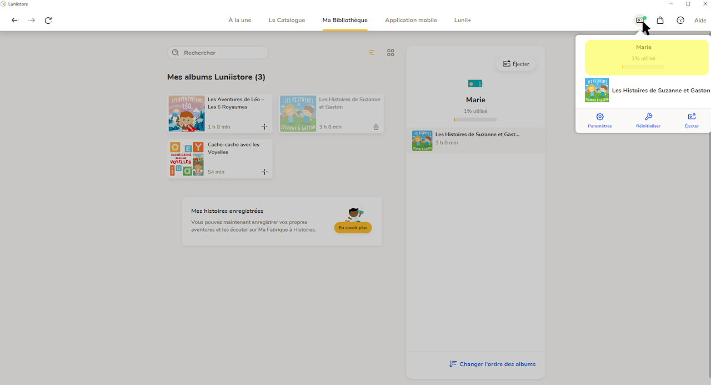The width and height of the screenshot is (711, 385).
Task: Open the user account face icon
Action: (x=680, y=20)
